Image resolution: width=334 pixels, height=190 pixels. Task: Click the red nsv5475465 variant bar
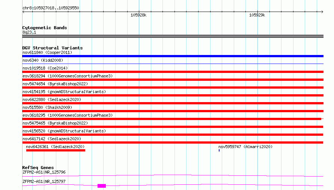coord(173,127)
